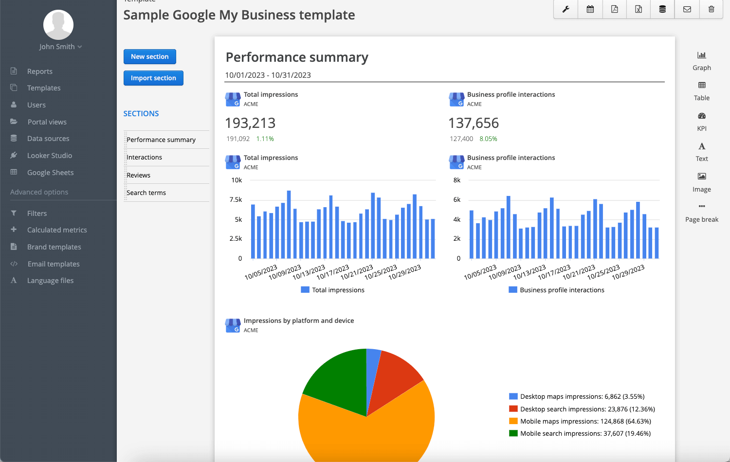Open the Templates menu item
Image resolution: width=730 pixels, height=462 pixels.
(x=44, y=88)
